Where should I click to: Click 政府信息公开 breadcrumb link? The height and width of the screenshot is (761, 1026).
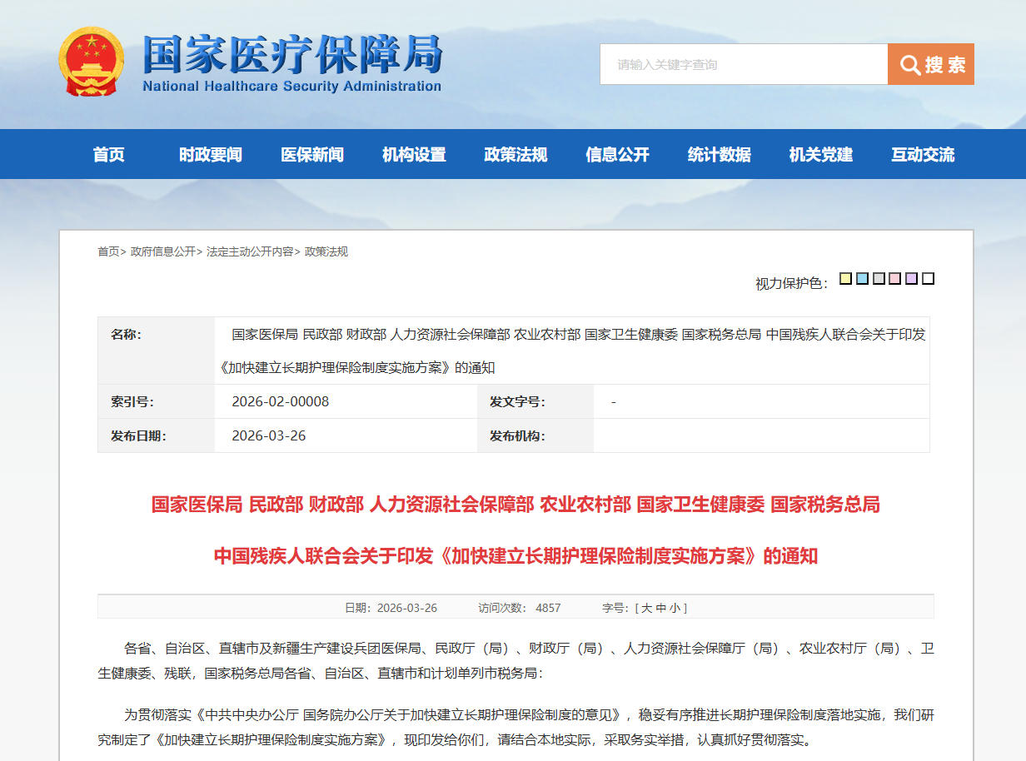[x=163, y=251]
